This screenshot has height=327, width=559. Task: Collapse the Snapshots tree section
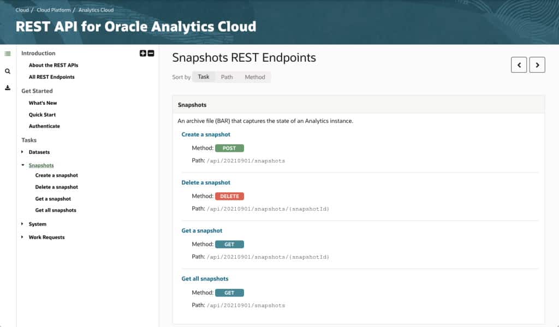click(22, 165)
